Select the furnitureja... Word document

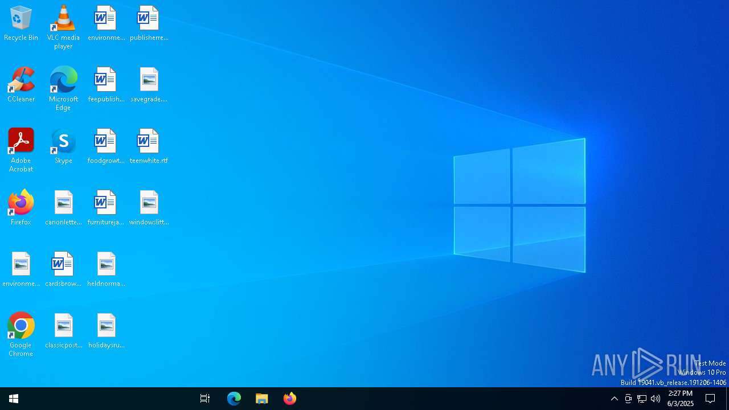(x=106, y=208)
